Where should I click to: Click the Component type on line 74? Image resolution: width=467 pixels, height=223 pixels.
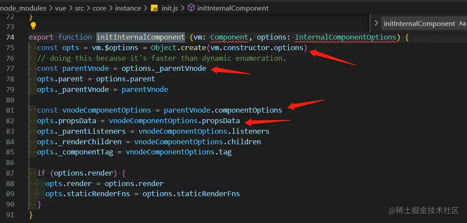[x=229, y=37]
